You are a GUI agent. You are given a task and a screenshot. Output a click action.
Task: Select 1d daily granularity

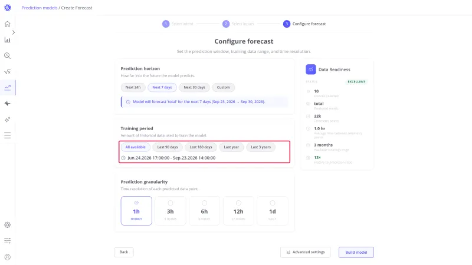point(273,211)
